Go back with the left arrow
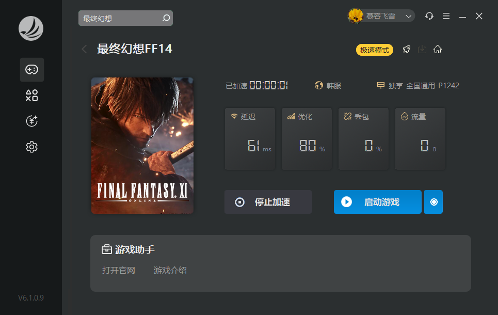This screenshot has width=498, height=315. (84, 49)
